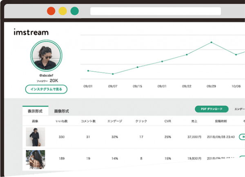Sort by the CVR column header
This screenshot has width=245, height=177.
coord(168,121)
